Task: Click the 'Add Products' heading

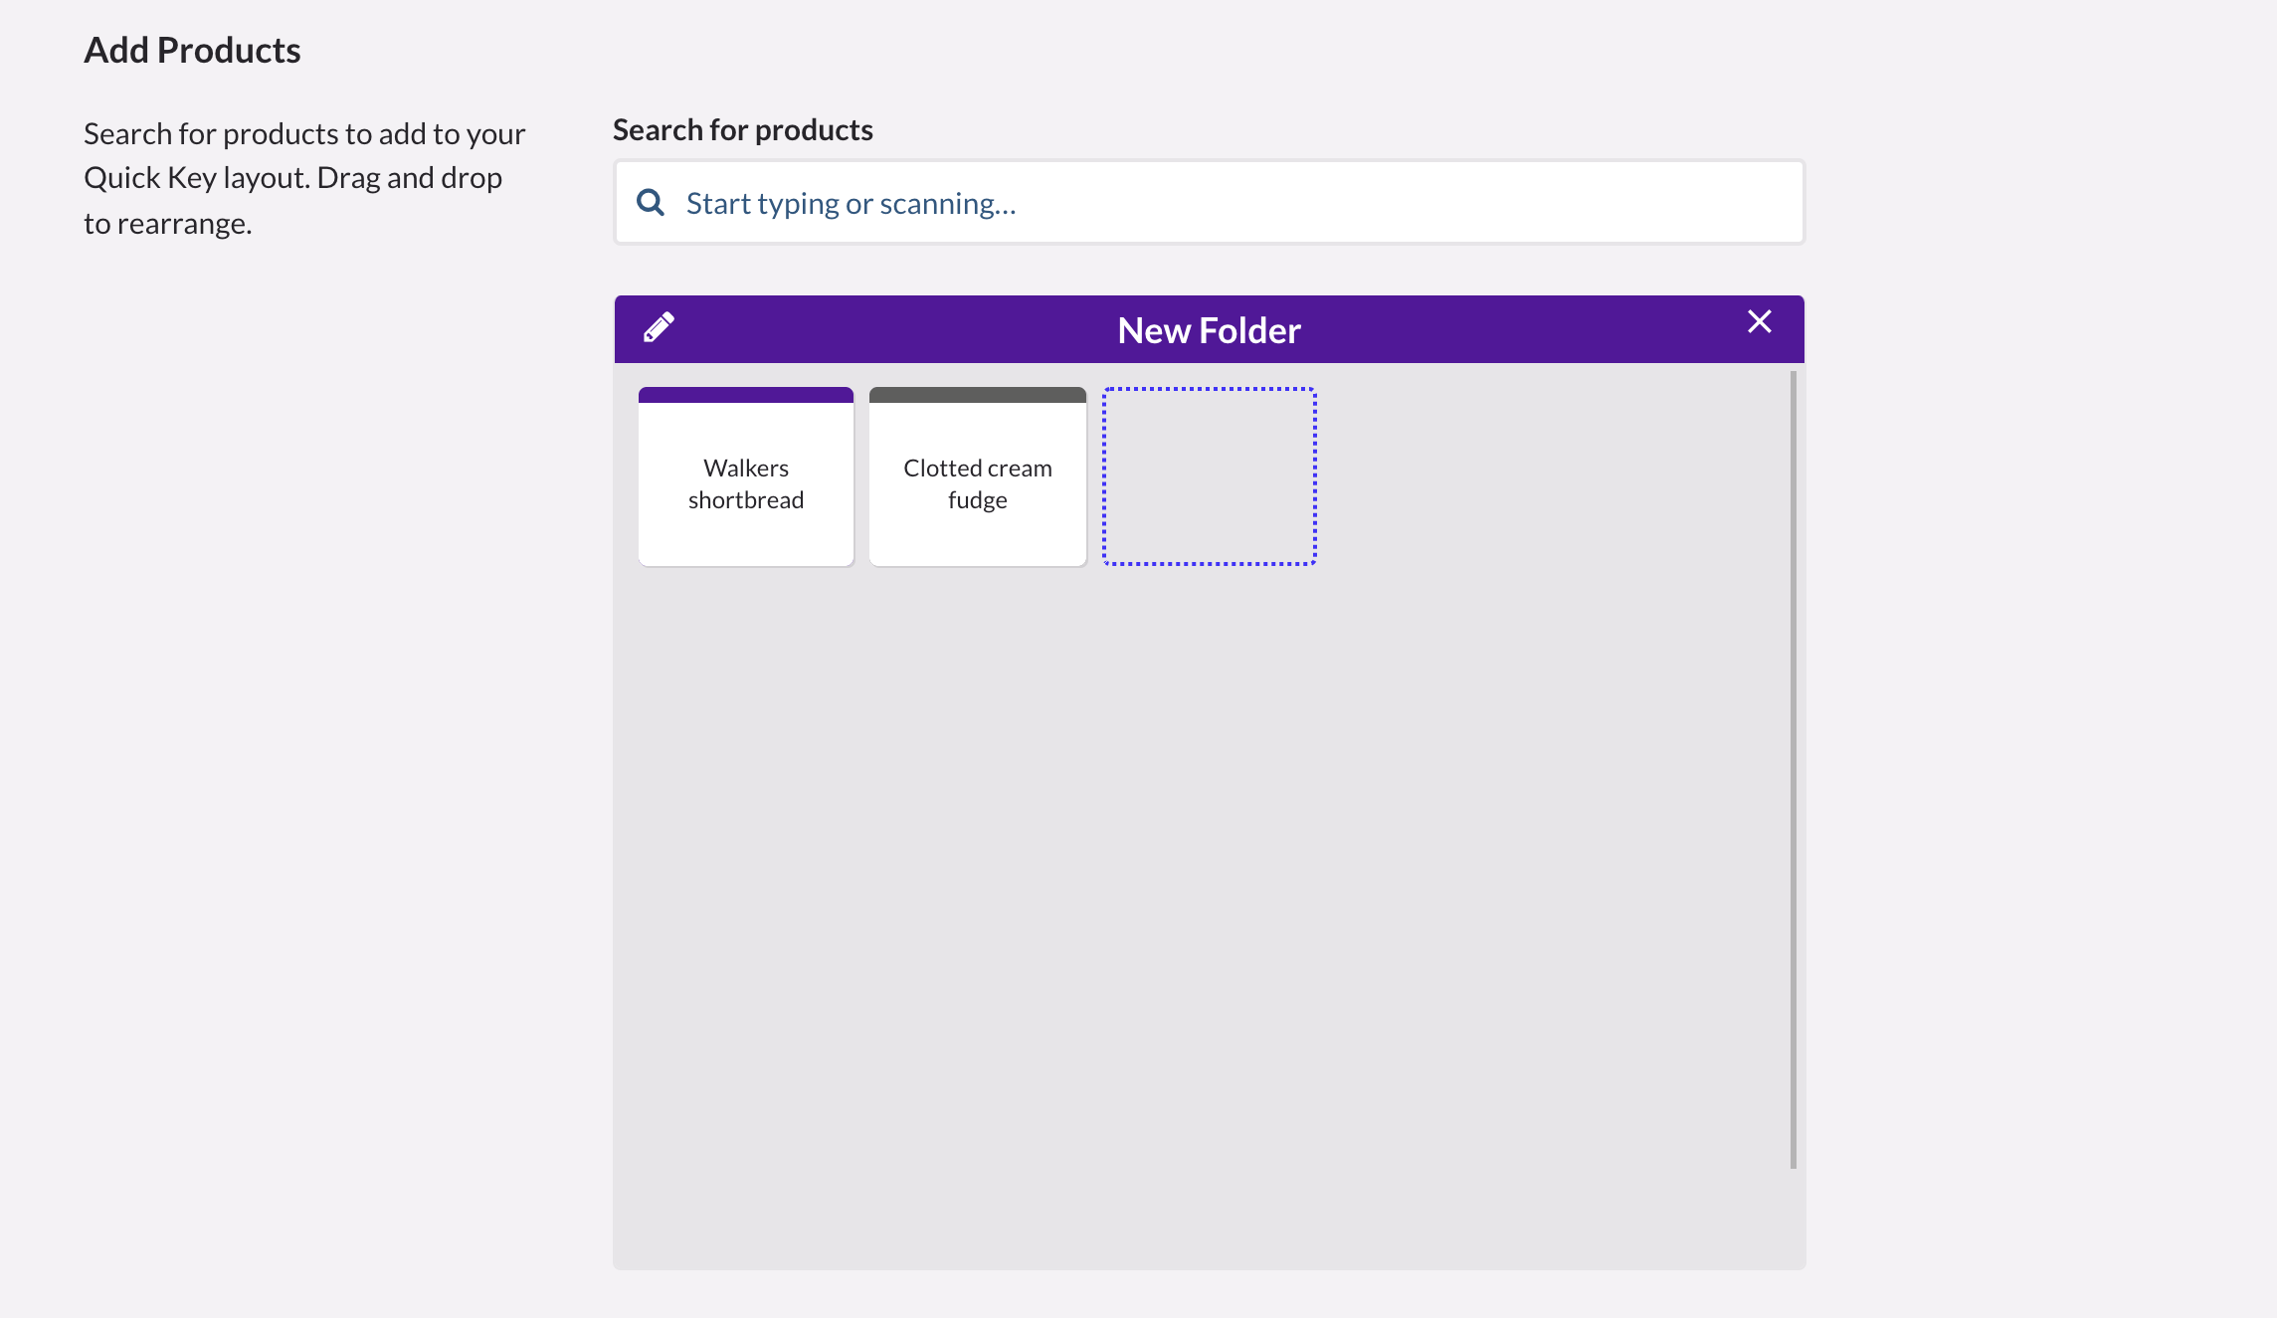Action: click(192, 51)
